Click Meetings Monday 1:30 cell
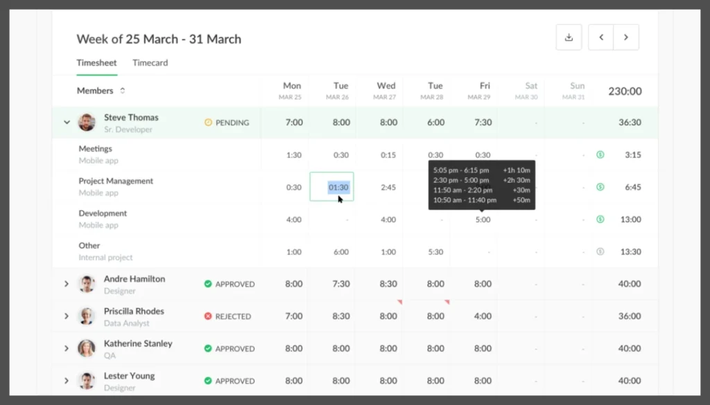 click(294, 154)
